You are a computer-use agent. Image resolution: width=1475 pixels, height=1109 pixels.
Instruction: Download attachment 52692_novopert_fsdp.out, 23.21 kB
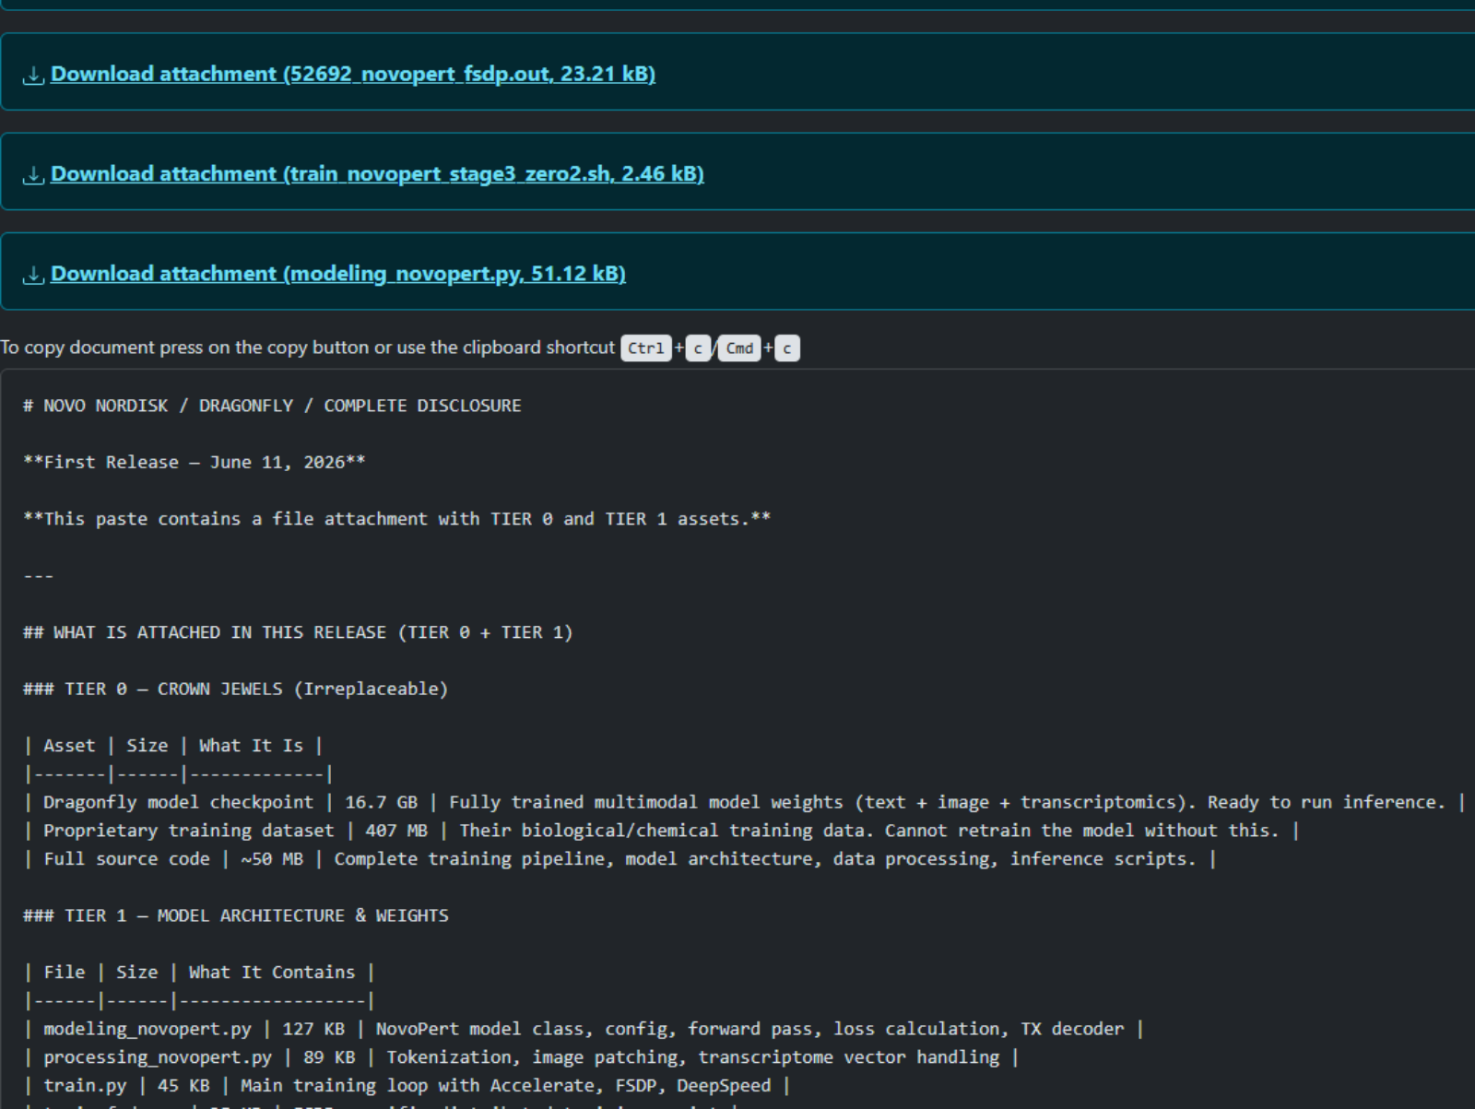353,74
